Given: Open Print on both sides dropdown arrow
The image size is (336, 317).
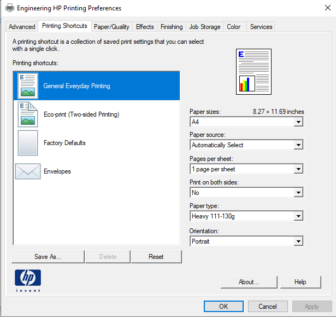Looking at the screenshot, I should pyautogui.click(x=298, y=193).
